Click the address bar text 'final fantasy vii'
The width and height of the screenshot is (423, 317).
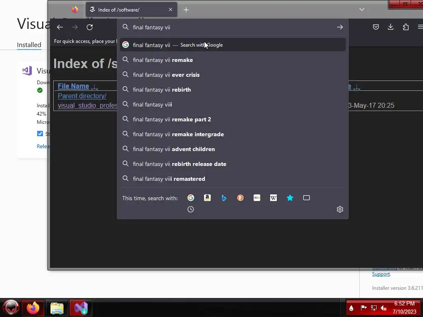pyautogui.click(x=152, y=27)
